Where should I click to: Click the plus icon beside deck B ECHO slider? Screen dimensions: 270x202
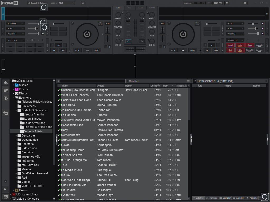tap(262, 28)
